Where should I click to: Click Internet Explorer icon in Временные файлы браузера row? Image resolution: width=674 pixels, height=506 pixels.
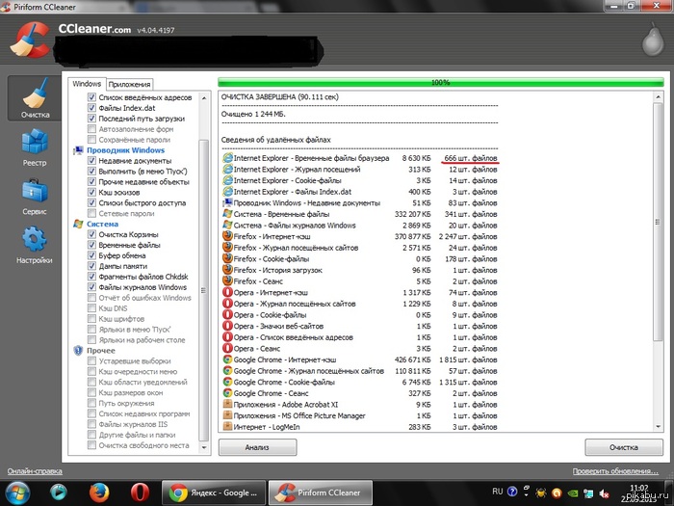227,158
